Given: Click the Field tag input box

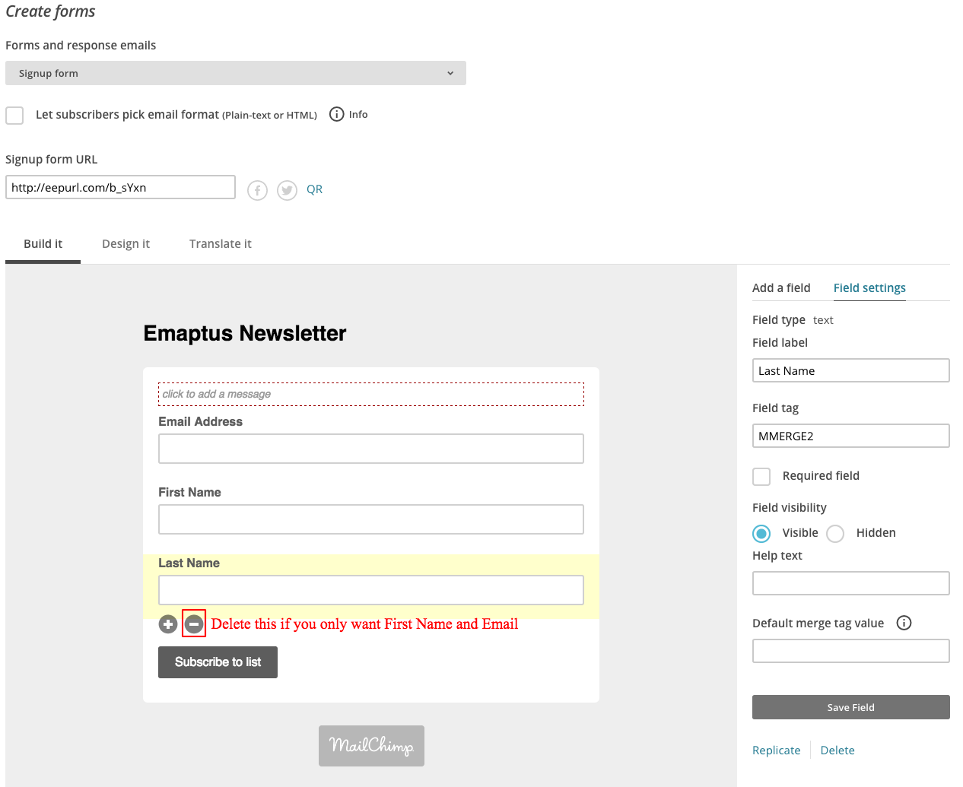Looking at the screenshot, I should (x=850, y=436).
